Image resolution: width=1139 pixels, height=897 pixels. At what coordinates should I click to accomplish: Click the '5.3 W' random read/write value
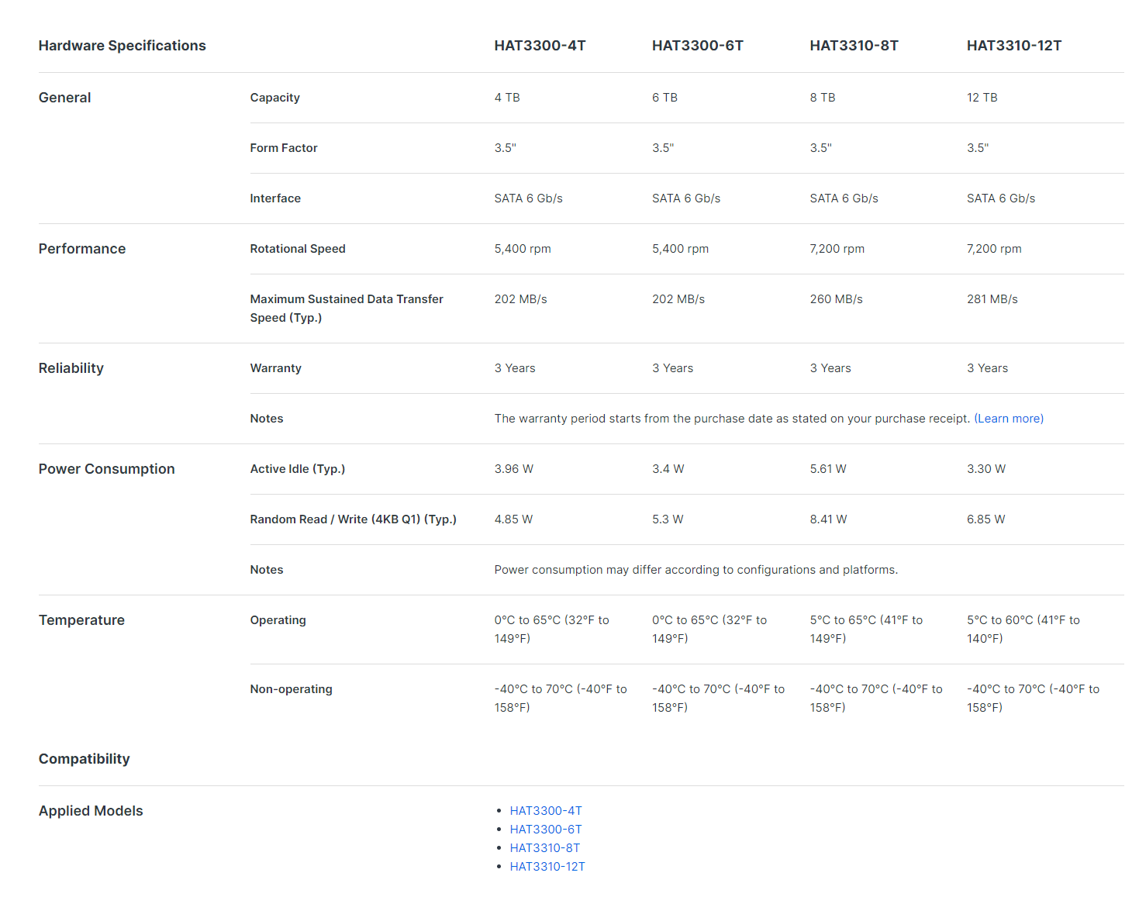[x=668, y=519]
